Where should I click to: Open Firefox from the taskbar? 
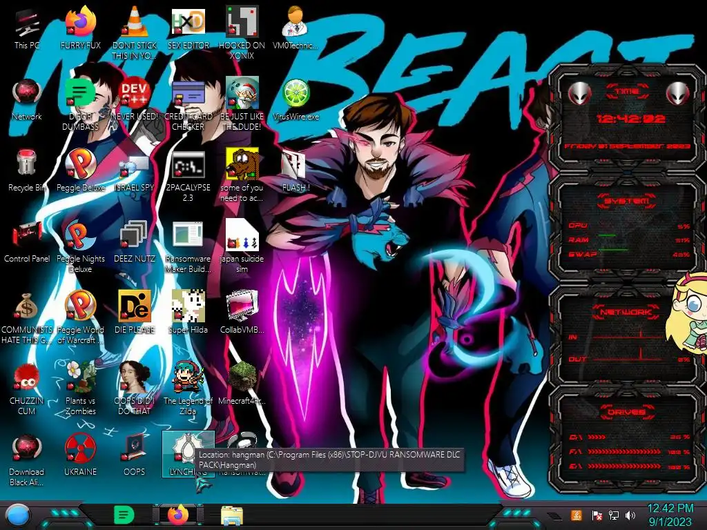[178, 515]
